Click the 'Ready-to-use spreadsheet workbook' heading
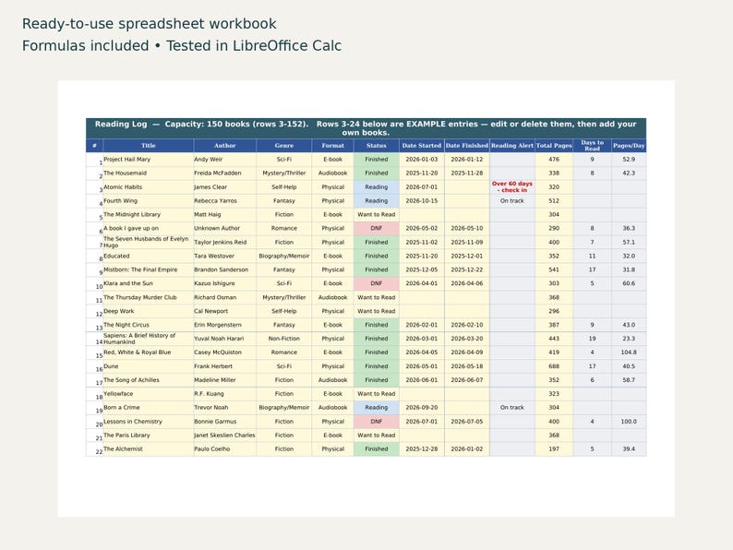The width and height of the screenshot is (733, 550). (150, 24)
